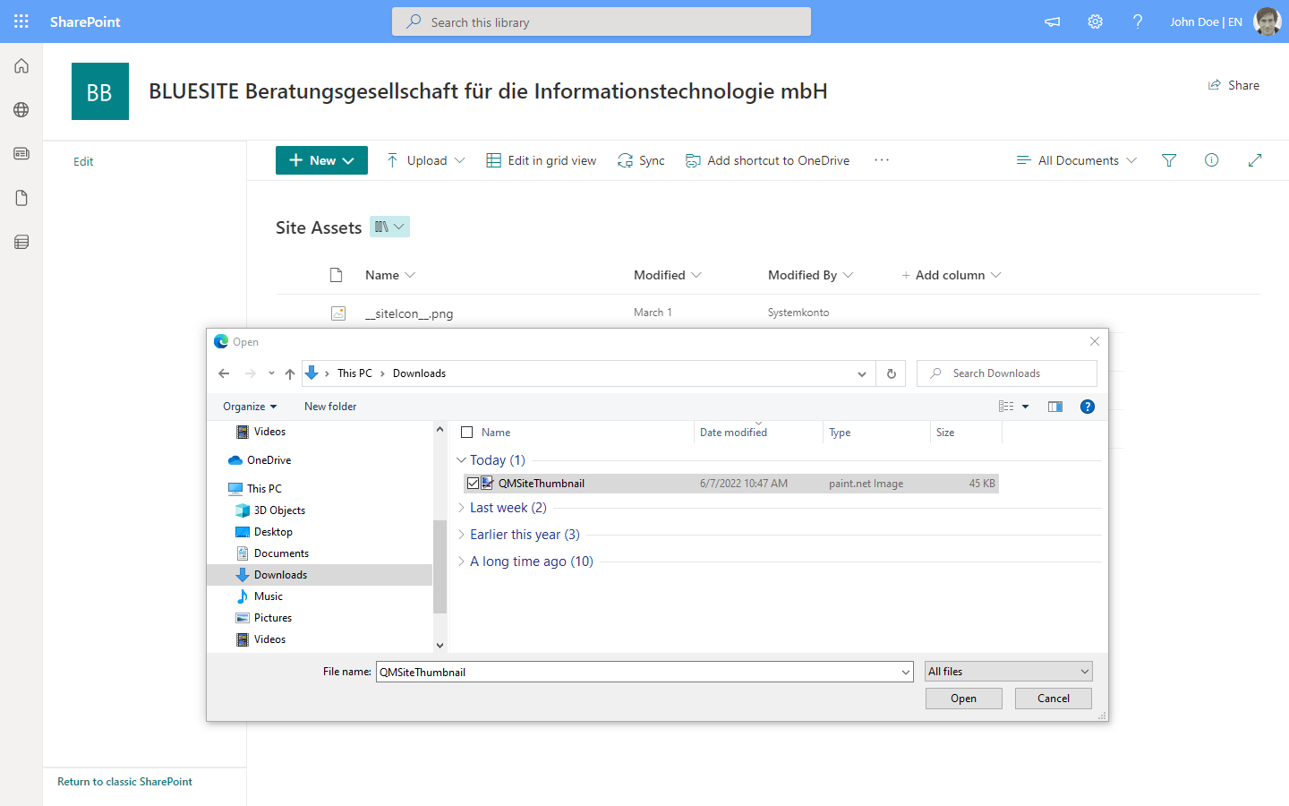
Task: Toggle the select-all checkbox beside Name
Action: (466, 433)
